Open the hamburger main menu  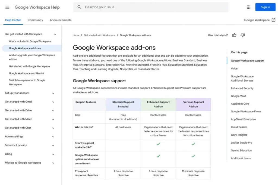pos(7,7)
